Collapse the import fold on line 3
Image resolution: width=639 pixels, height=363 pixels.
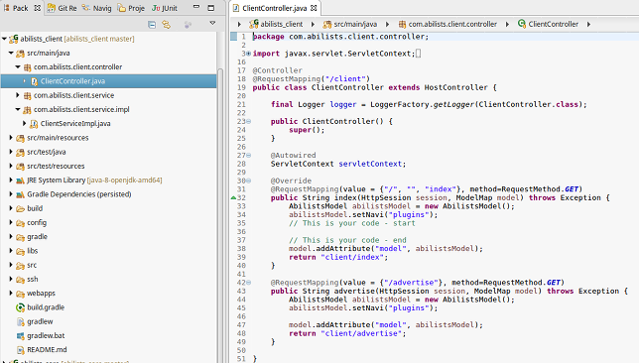click(x=248, y=54)
